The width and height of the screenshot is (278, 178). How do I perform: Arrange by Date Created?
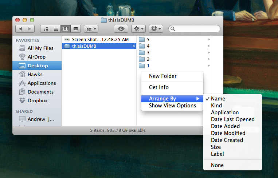pos(232,140)
